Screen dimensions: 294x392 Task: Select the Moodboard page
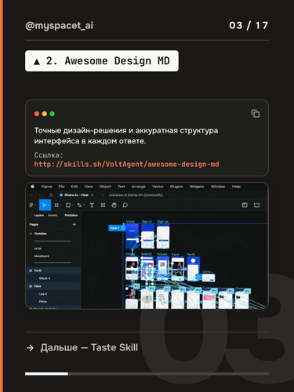tap(42, 256)
